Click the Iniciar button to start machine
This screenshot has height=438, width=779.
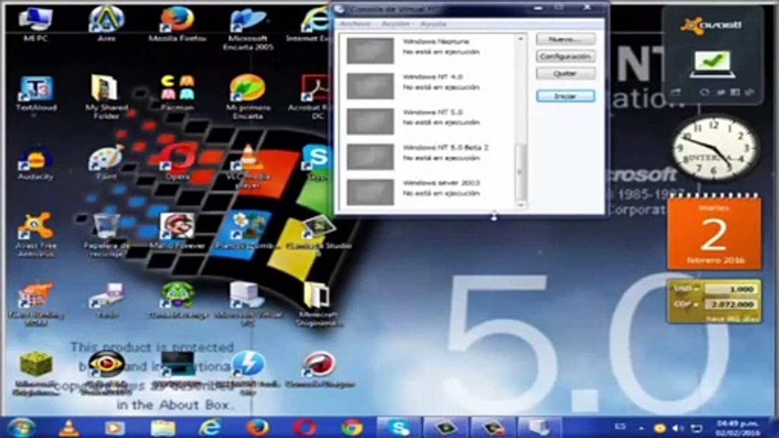click(565, 96)
